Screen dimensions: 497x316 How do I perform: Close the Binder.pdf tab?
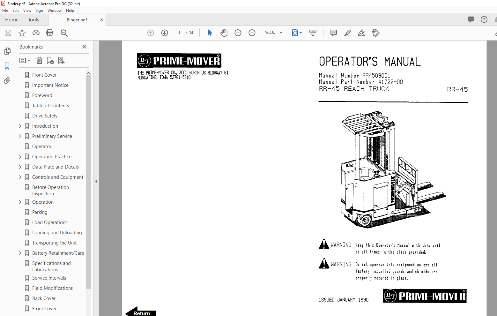tap(101, 19)
